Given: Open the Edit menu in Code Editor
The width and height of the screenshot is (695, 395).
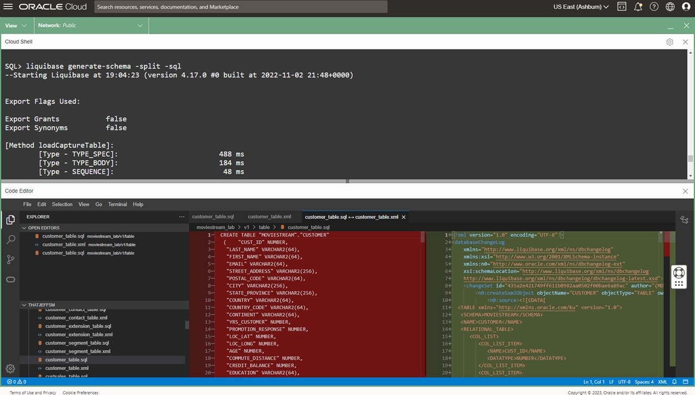Looking at the screenshot, I should point(42,205).
